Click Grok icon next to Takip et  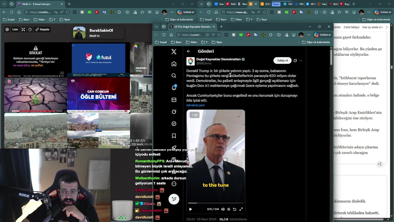pyautogui.click(x=295, y=60)
